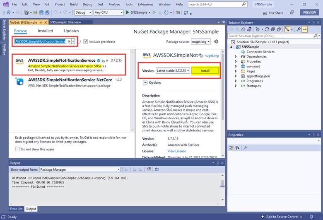This screenshot has width=323, height=220.
Task: Click Pending Changes Filter clock icon
Action: point(258,29)
